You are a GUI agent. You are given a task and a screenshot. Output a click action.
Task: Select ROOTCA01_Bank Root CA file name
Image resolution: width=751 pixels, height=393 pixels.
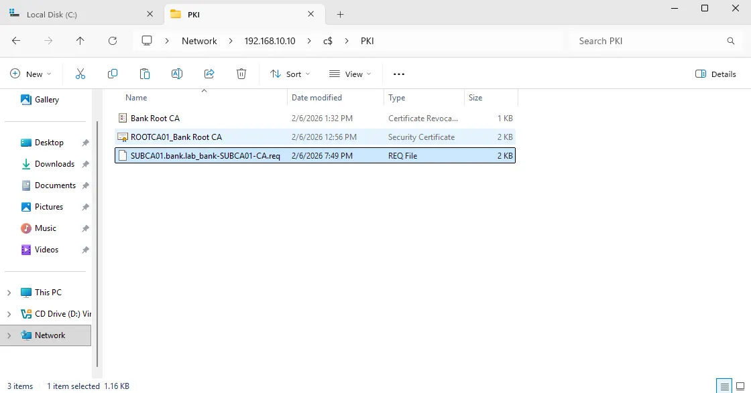[176, 137]
